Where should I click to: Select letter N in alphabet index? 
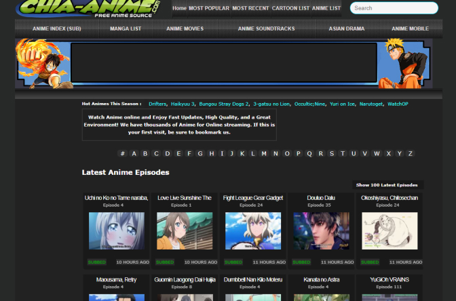[275, 153]
